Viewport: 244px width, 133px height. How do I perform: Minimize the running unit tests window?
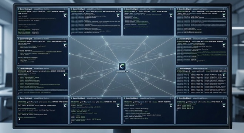tap(115, 98)
